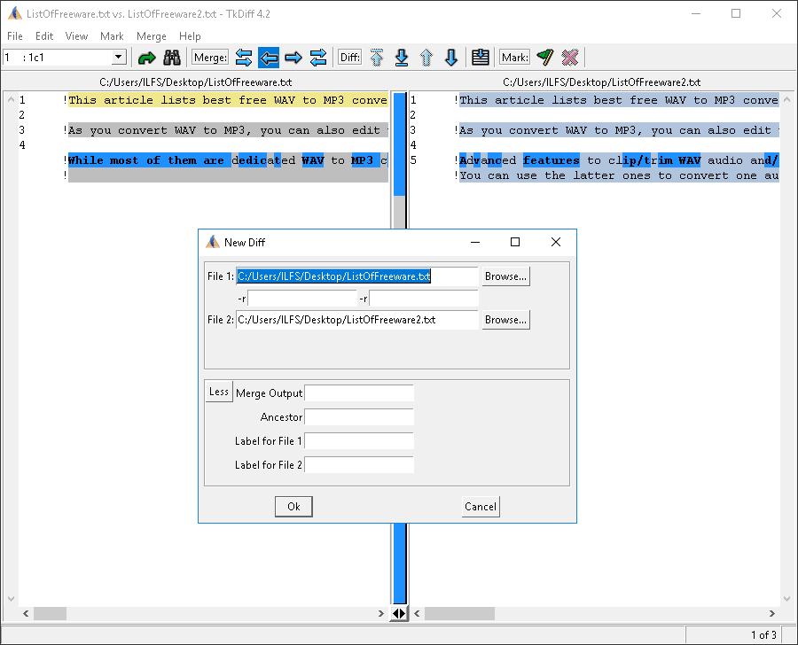Click right pane line 'Advanced features'
Screen dimensions: 798x645
(x=620, y=160)
